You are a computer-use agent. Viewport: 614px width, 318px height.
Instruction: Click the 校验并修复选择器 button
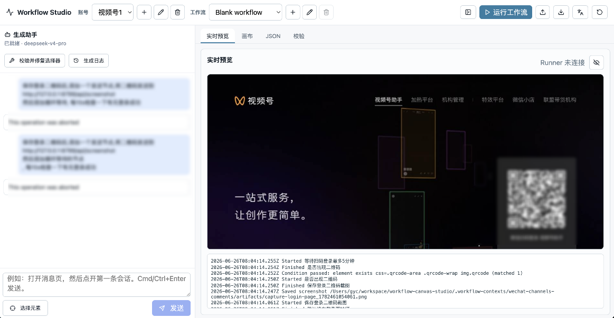(35, 61)
